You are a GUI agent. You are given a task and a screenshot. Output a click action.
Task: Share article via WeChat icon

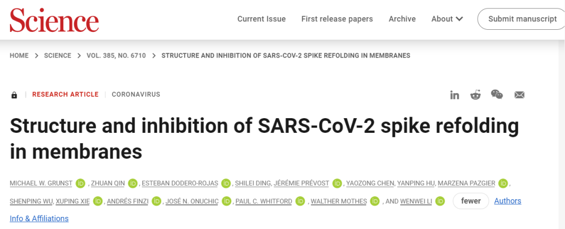coord(497,95)
